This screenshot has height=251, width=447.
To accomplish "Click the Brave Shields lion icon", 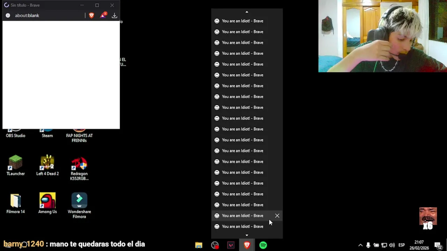I will (91, 15).
